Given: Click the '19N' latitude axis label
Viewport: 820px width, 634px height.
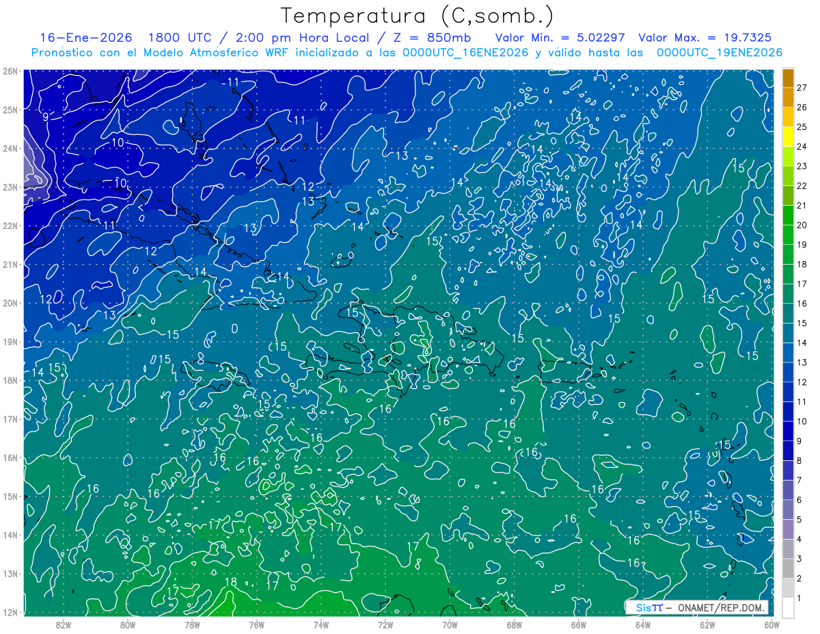Looking at the screenshot, I should [10, 341].
